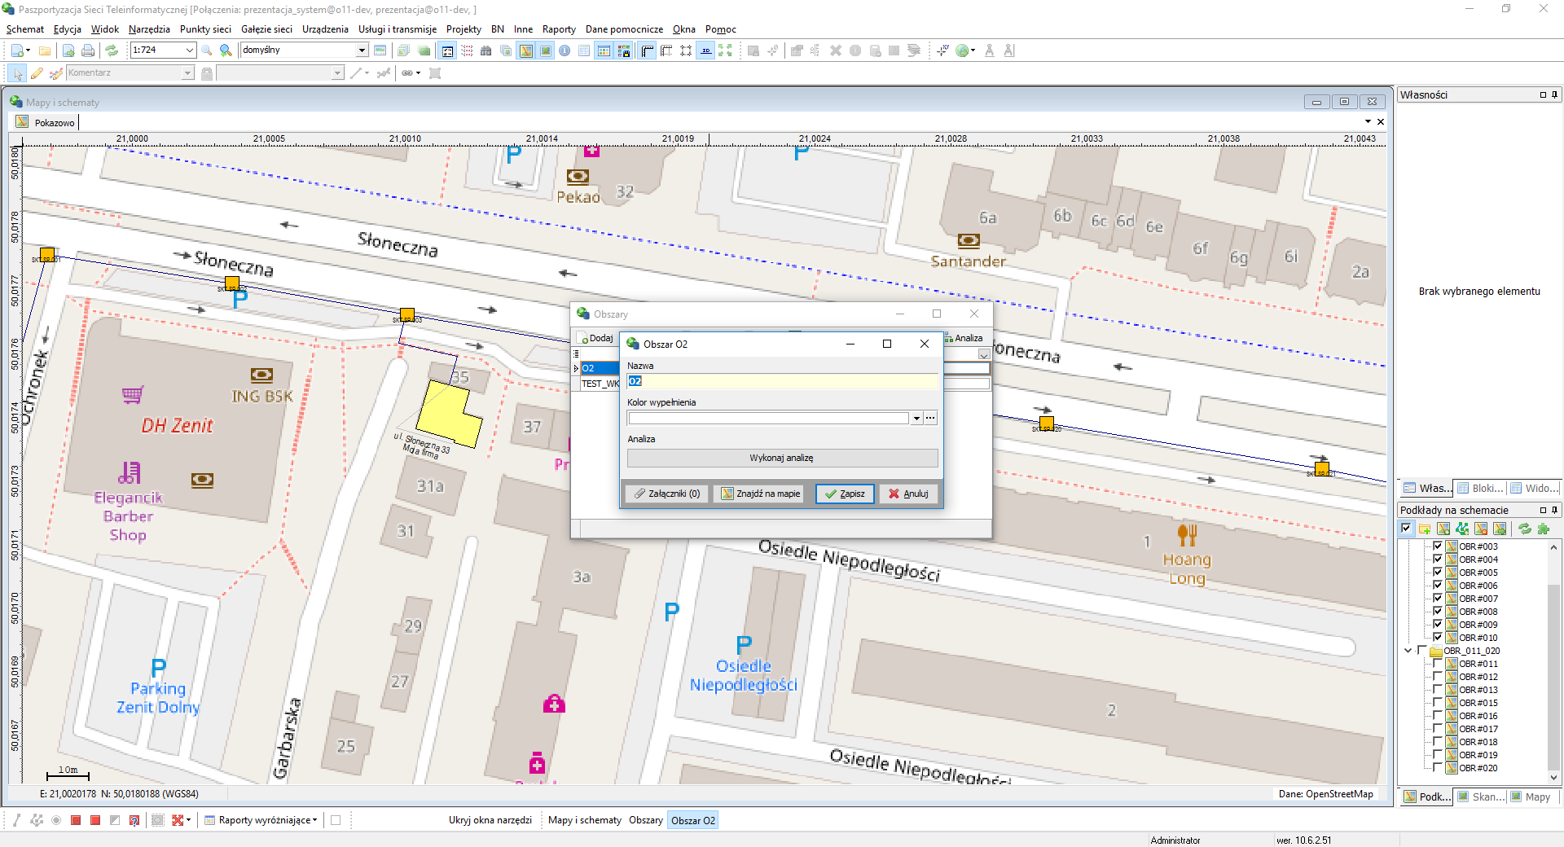Click the Anuluj button
The height and width of the screenshot is (847, 1564).
tap(908, 494)
